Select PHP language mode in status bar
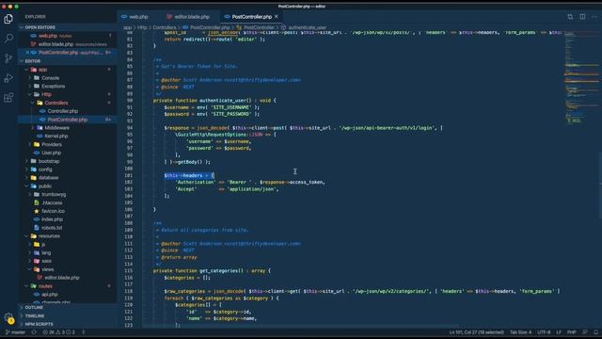The height and width of the screenshot is (339, 602). pyautogui.click(x=572, y=332)
